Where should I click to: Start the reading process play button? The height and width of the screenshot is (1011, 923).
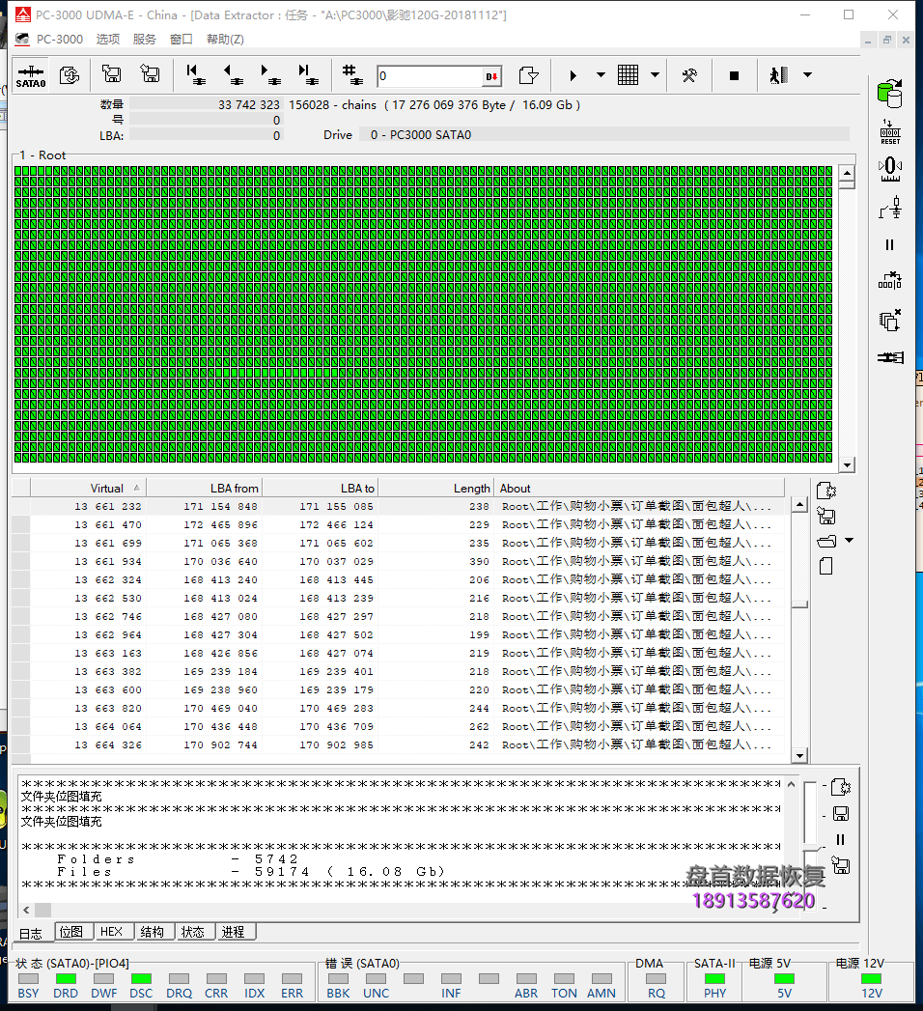click(573, 75)
